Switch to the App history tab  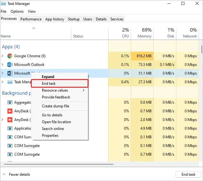tap(55, 19)
